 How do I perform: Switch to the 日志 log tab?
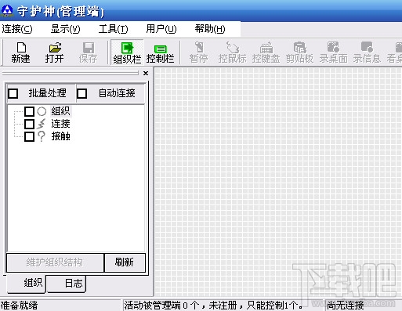click(67, 284)
